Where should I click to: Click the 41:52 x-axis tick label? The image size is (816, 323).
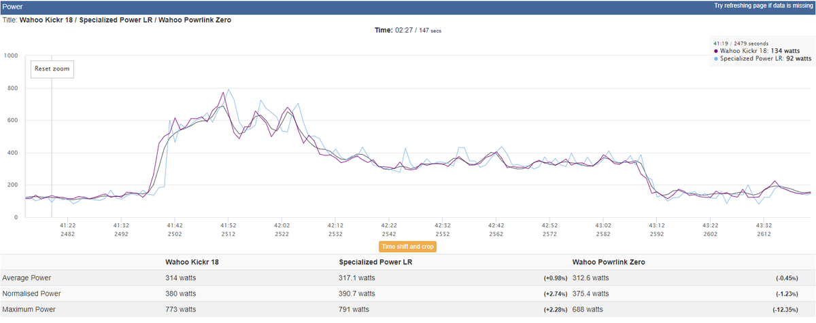228,225
